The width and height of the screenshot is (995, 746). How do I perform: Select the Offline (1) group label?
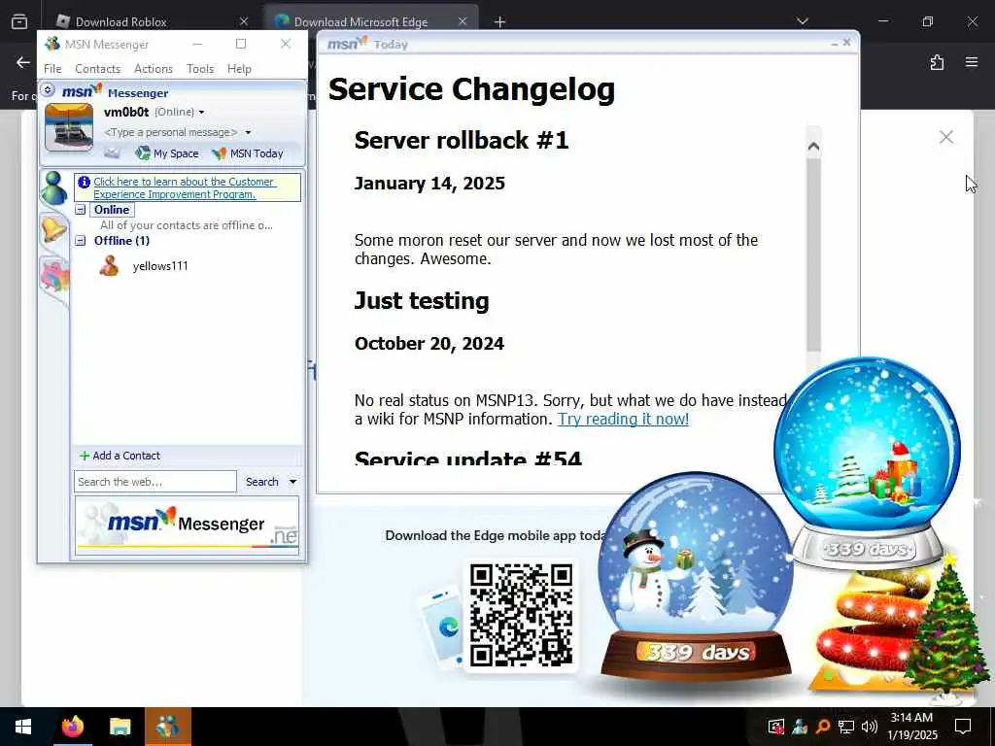[x=121, y=241]
